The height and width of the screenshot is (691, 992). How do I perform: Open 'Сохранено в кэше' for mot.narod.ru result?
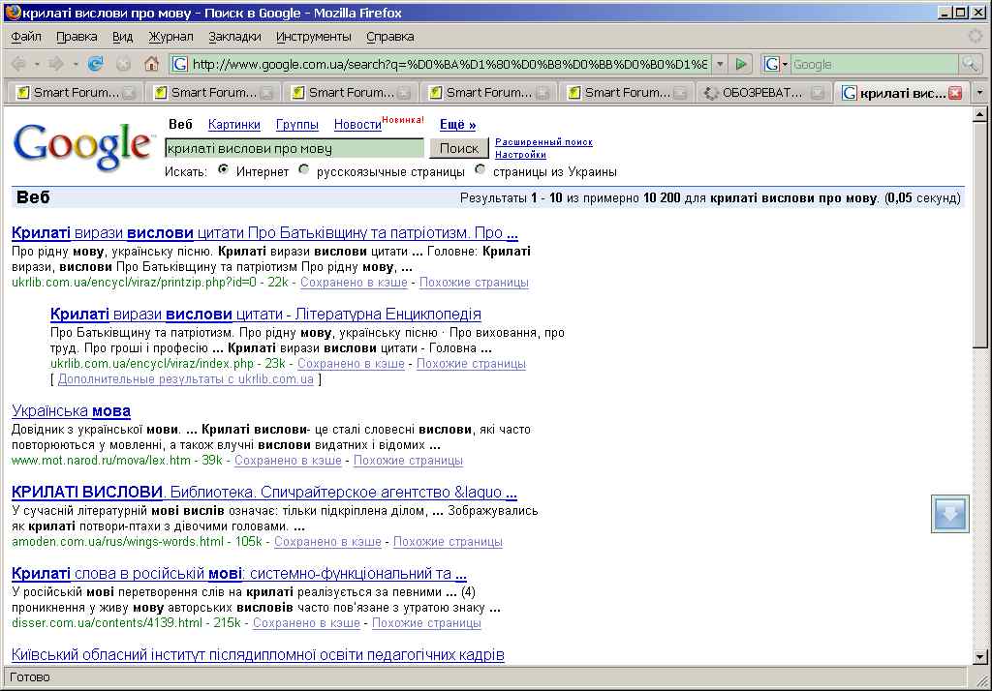coord(288,461)
